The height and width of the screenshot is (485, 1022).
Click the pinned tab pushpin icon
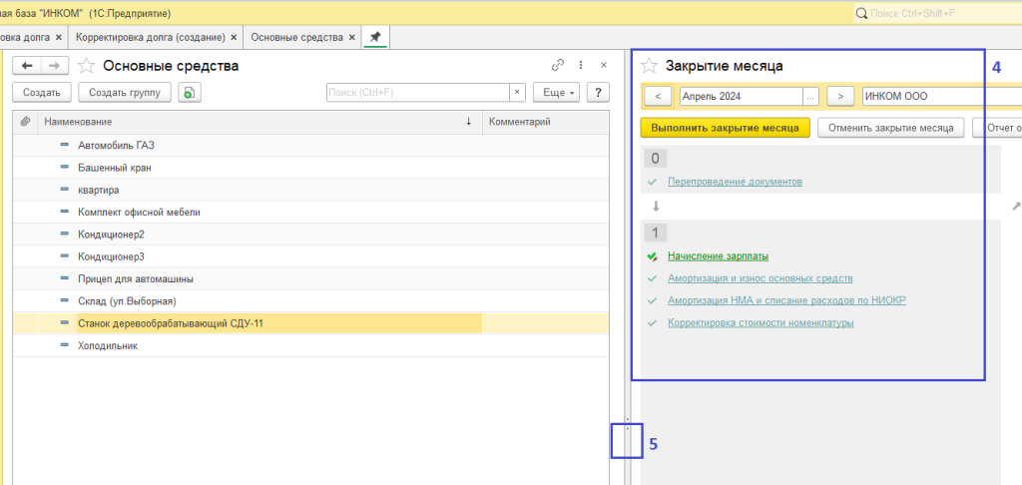(x=375, y=37)
